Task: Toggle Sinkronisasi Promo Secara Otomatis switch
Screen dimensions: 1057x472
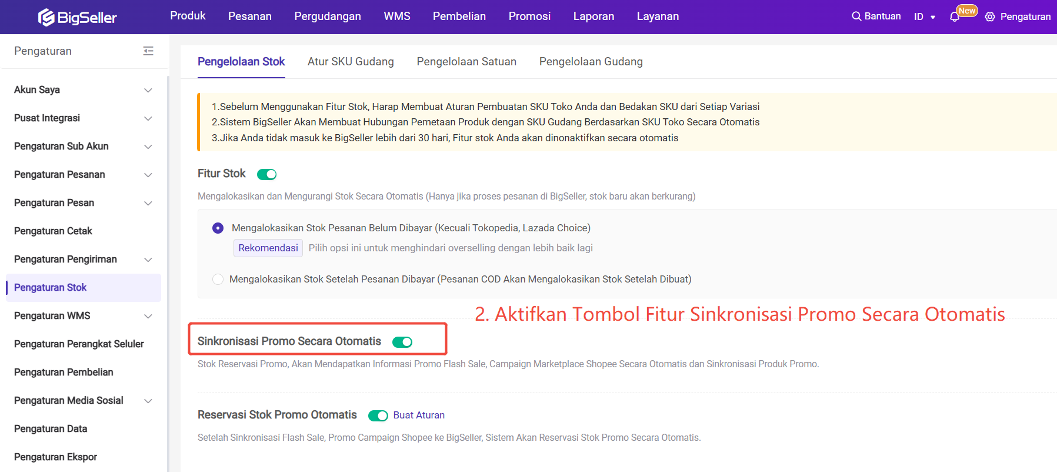Action: pyautogui.click(x=402, y=342)
